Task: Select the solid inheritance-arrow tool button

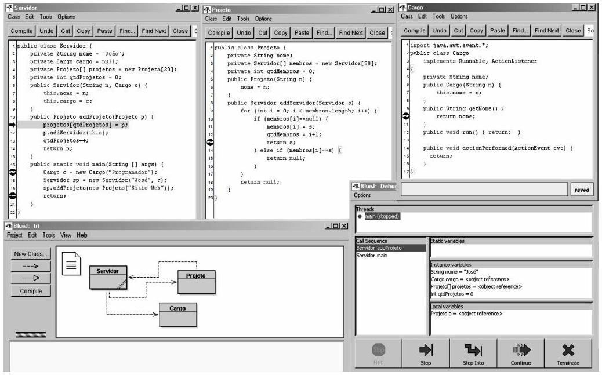Action: [x=30, y=278]
